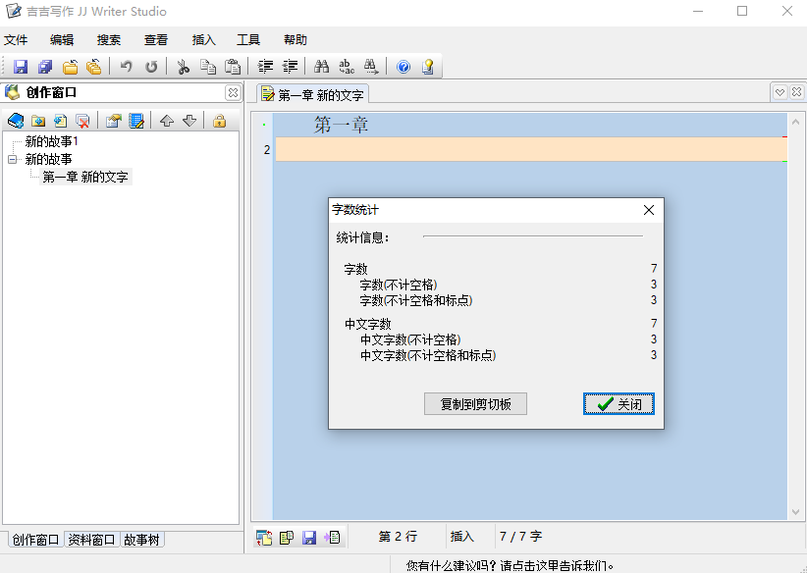Switch to the 创作窗口 bottom tab

point(35,540)
